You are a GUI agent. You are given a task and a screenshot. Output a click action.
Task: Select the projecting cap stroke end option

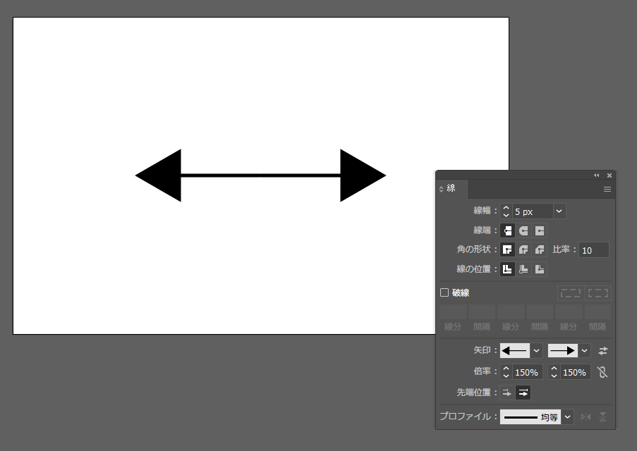click(x=540, y=230)
